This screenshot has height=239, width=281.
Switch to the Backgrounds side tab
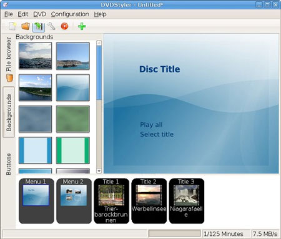point(9,112)
